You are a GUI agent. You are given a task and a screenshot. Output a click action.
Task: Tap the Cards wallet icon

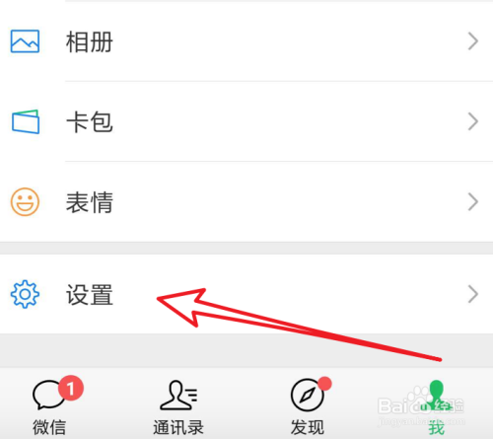coord(26,121)
